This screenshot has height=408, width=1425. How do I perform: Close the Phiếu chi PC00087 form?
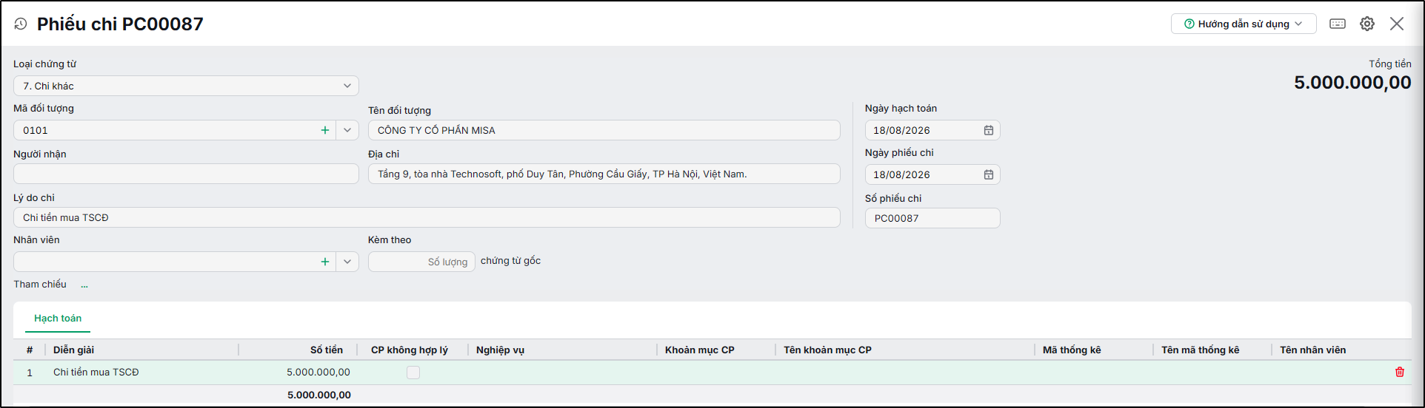point(1397,24)
